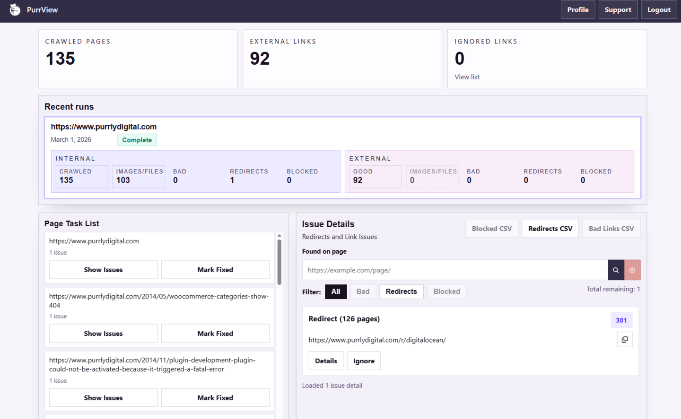Click the PurrView cat logo icon

[15, 9]
